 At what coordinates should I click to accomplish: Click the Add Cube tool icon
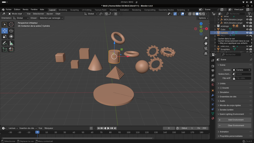[5, 50]
